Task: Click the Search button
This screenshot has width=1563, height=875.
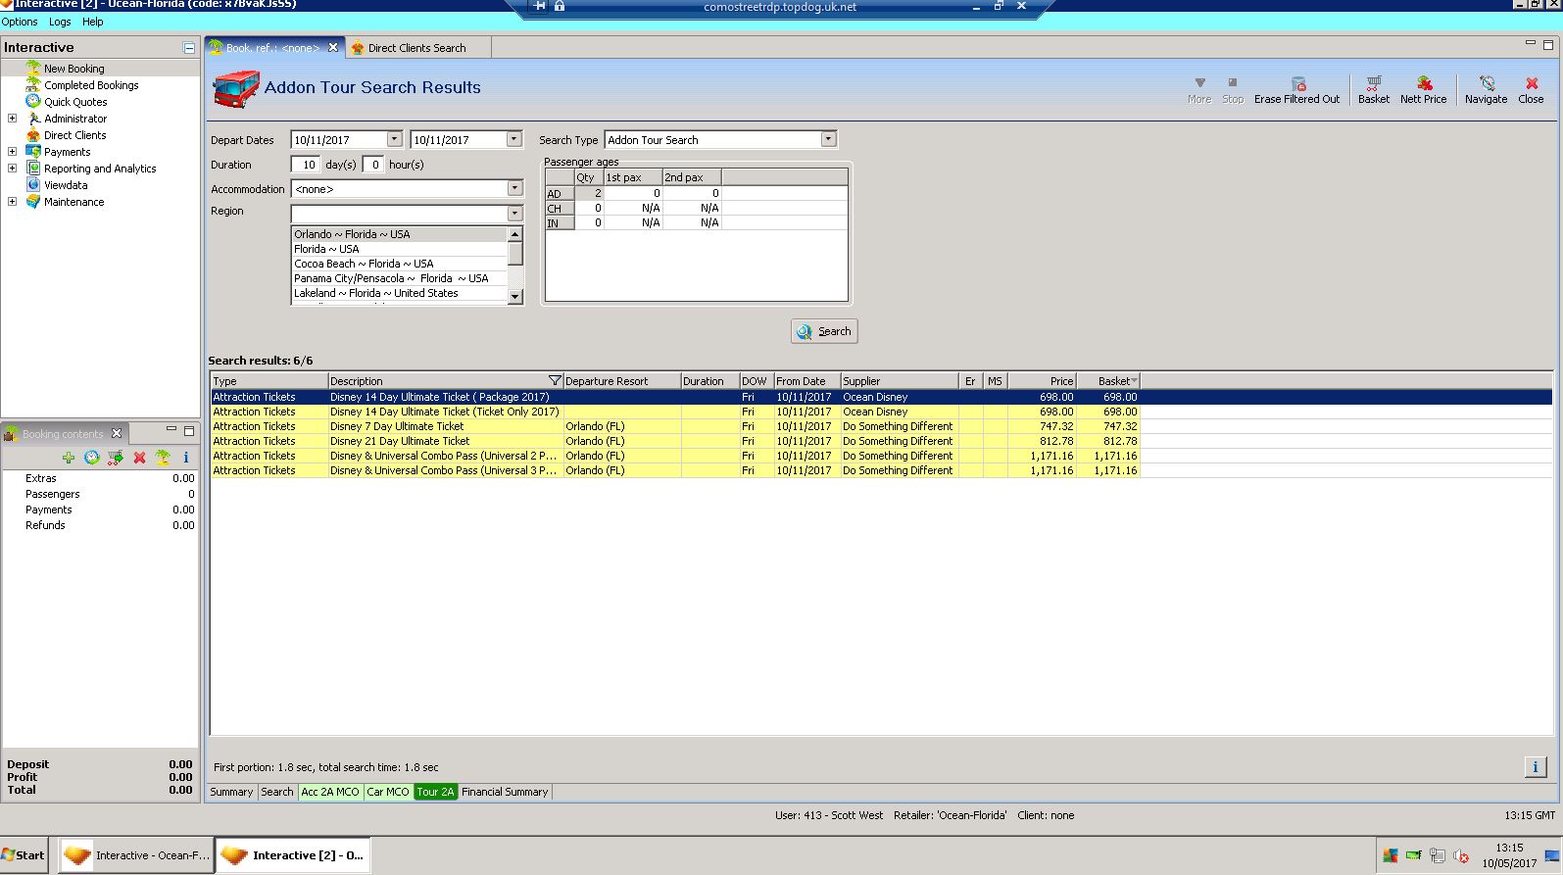Action: (x=824, y=331)
